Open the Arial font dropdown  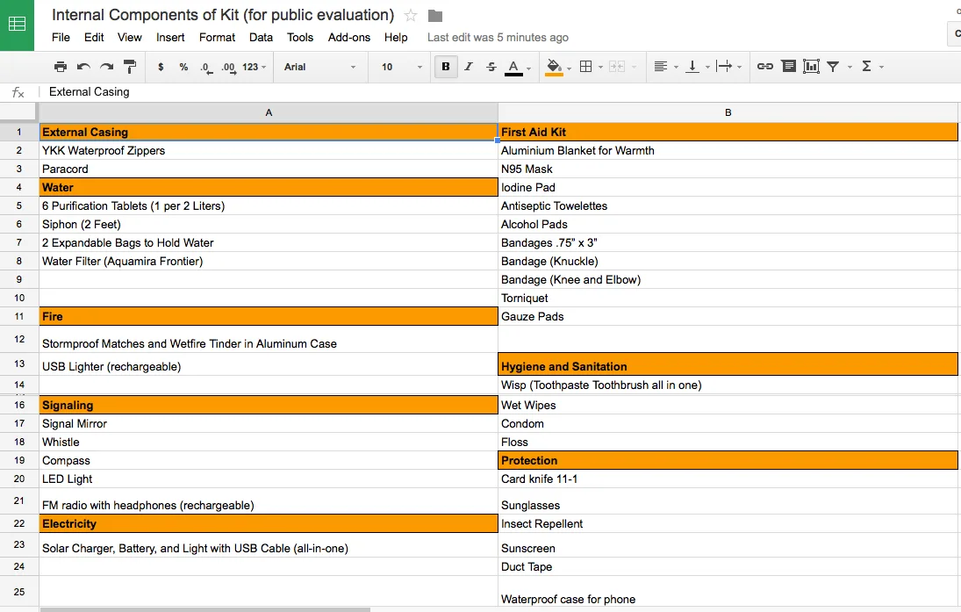tap(319, 67)
